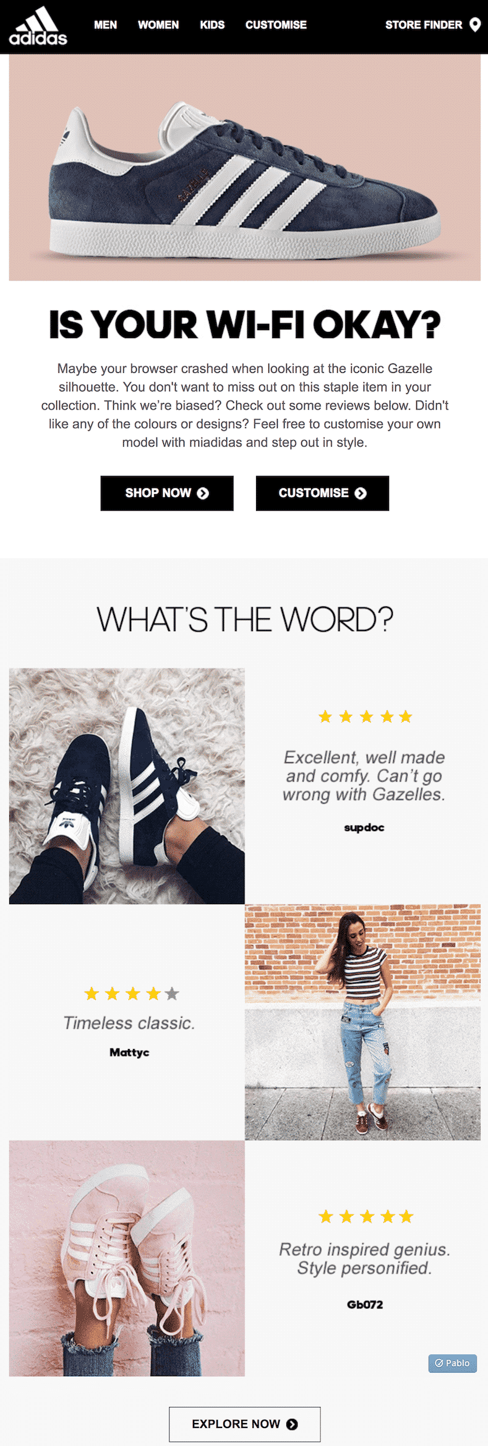
Task: Click five-star rating above supdoc review
Action: click(x=365, y=716)
